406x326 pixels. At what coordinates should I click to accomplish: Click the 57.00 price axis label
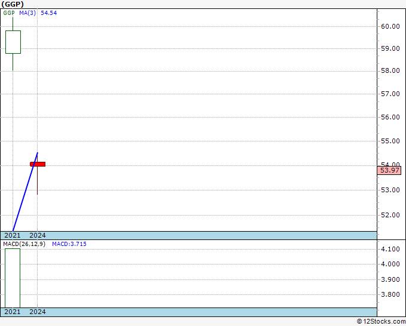pyautogui.click(x=390, y=94)
